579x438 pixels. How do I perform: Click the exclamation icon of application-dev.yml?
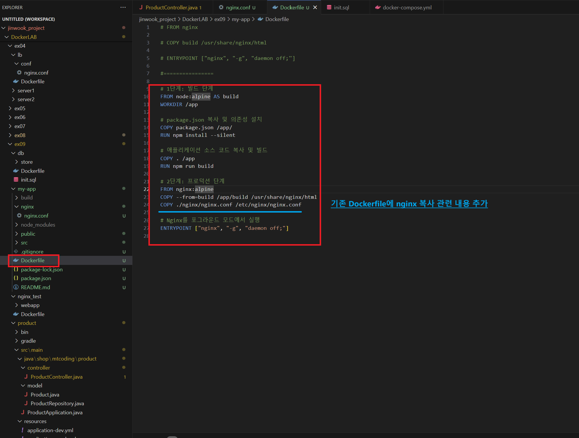click(23, 430)
